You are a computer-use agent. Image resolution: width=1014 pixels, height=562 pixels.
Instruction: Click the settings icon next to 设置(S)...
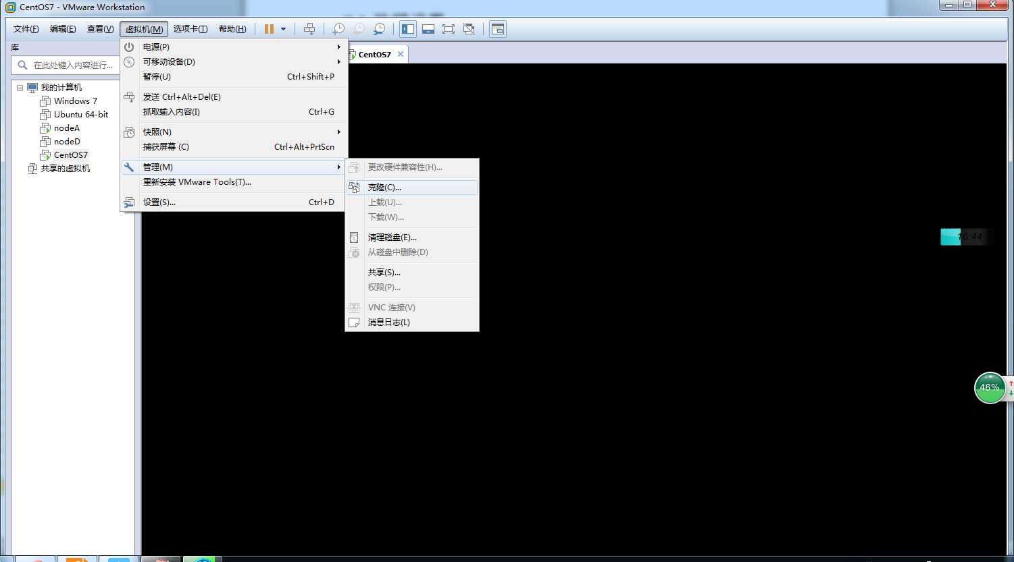(x=129, y=202)
